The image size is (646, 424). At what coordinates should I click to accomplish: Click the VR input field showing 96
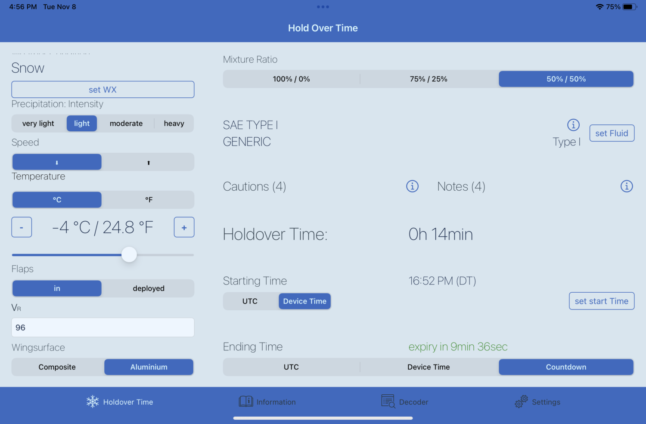102,327
